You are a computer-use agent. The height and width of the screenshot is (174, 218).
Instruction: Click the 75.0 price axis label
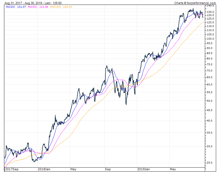[210, 65]
